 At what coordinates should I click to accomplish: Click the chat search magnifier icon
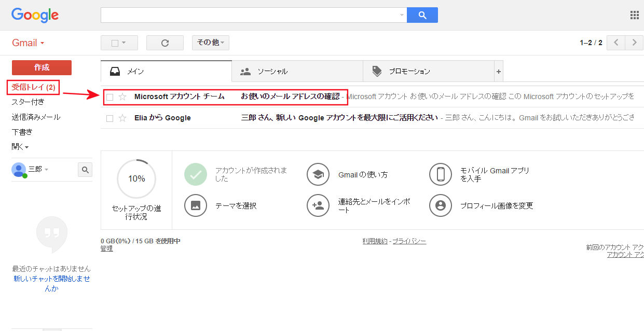(x=85, y=170)
